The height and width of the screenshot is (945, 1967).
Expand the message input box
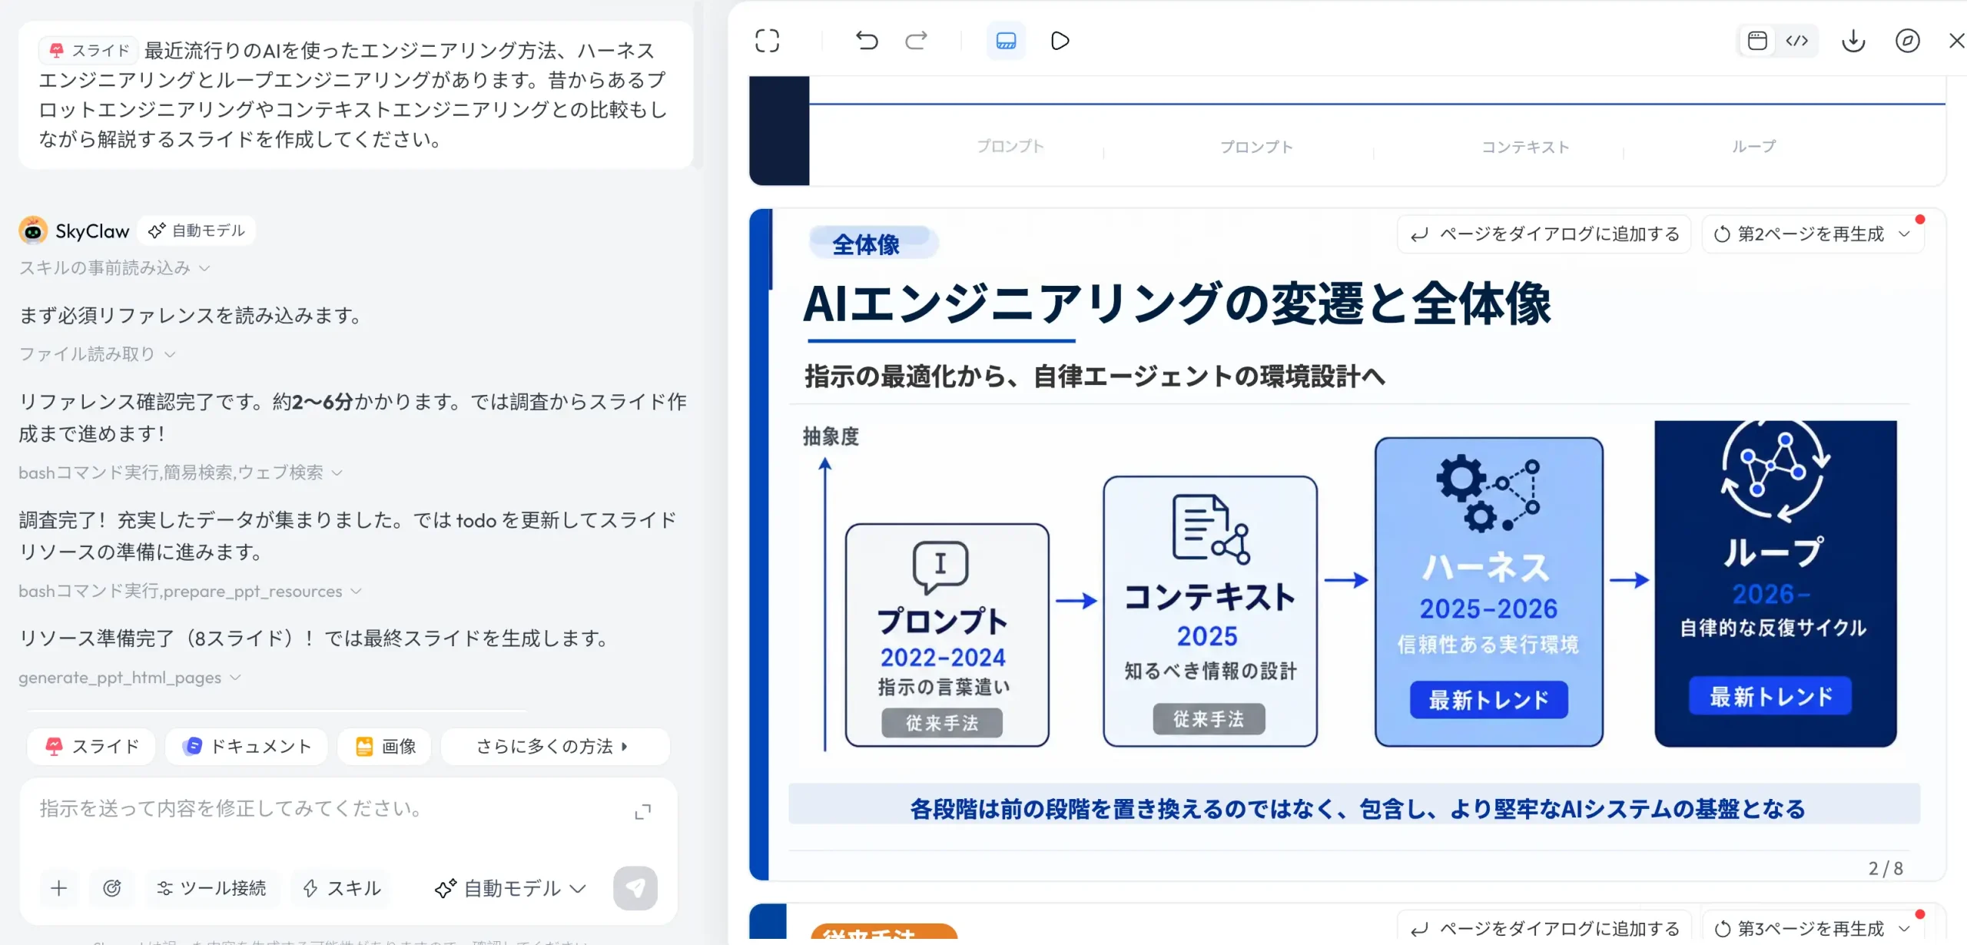643,812
